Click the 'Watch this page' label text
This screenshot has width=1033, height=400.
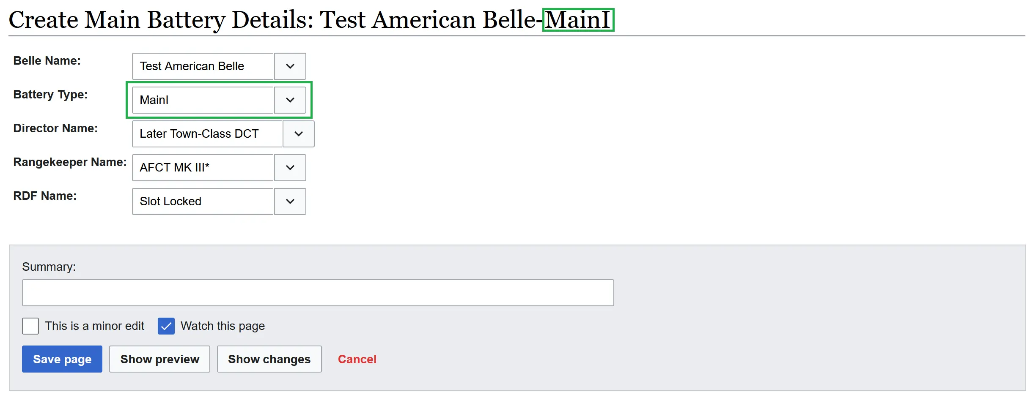click(x=223, y=326)
